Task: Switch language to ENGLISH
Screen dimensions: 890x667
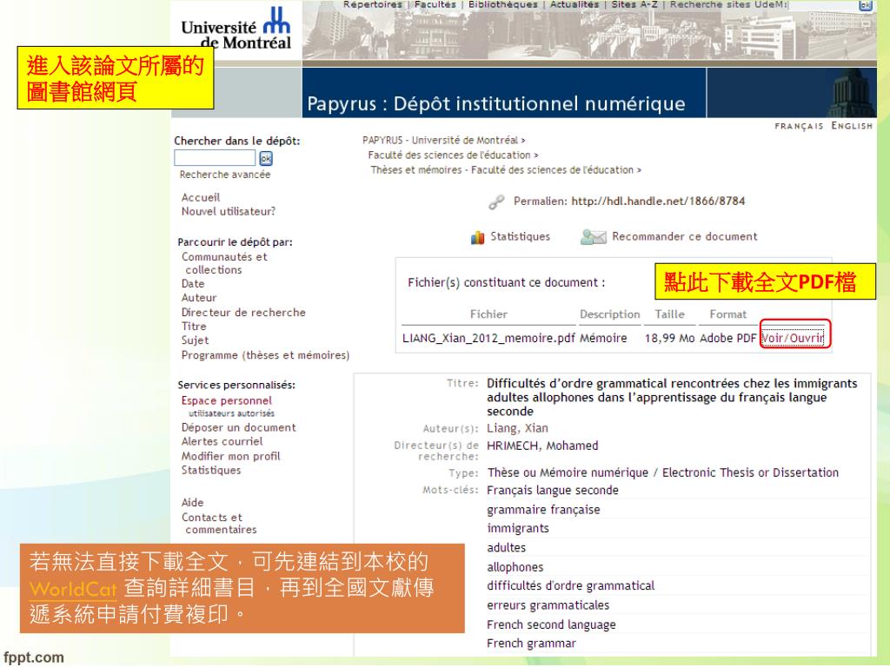Action: click(x=852, y=126)
